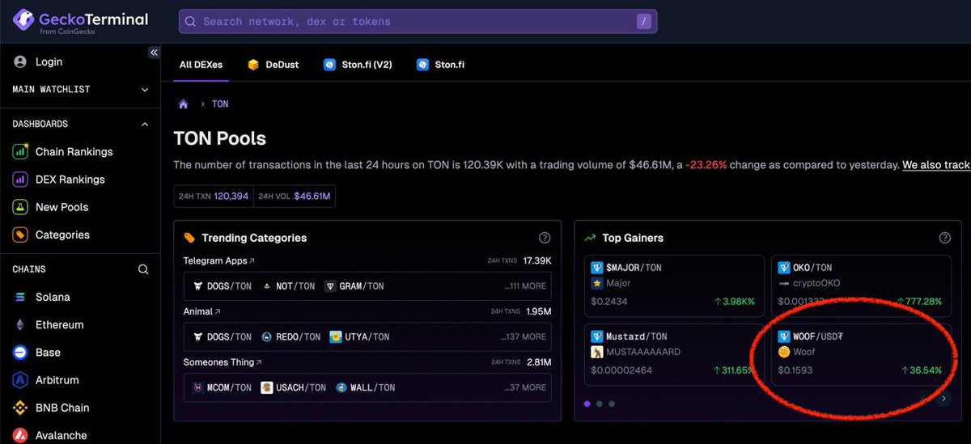Switch to the All DEXes tab
The width and height of the screenshot is (971, 444).
point(201,65)
